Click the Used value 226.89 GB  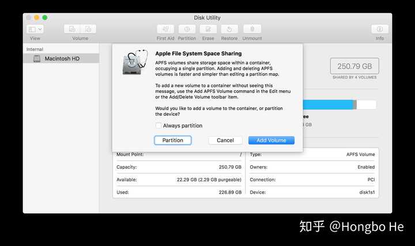point(230,192)
